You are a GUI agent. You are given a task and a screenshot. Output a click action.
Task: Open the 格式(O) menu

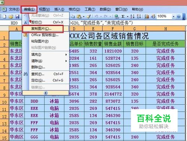click(x=74, y=9)
